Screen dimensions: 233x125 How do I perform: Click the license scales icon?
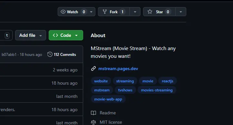coord(93,122)
